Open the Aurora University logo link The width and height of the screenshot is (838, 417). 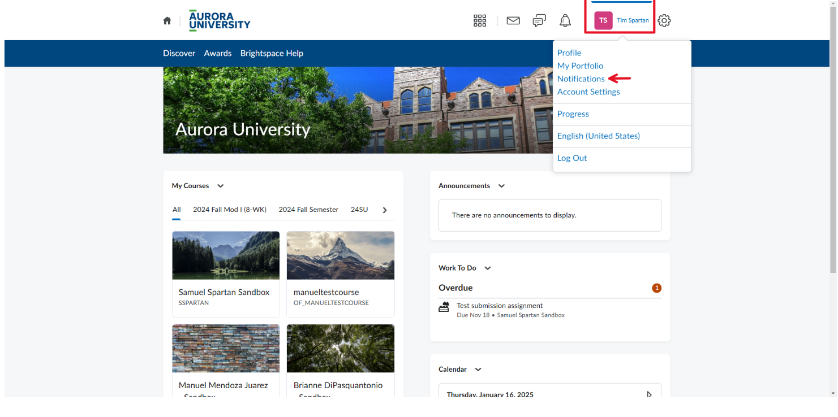click(220, 20)
